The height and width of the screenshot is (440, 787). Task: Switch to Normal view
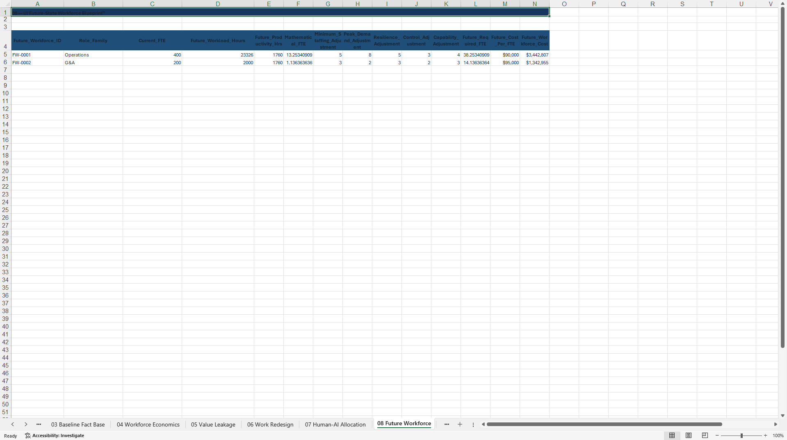pos(672,435)
